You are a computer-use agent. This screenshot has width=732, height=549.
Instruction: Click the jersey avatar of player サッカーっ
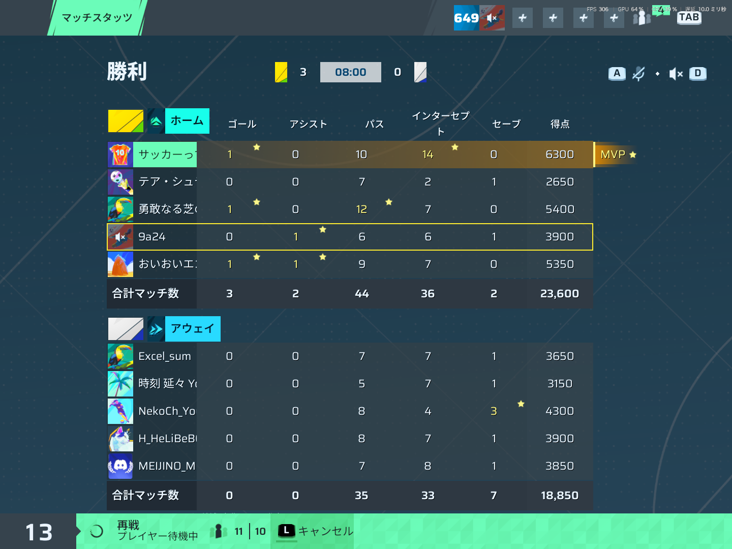120,155
